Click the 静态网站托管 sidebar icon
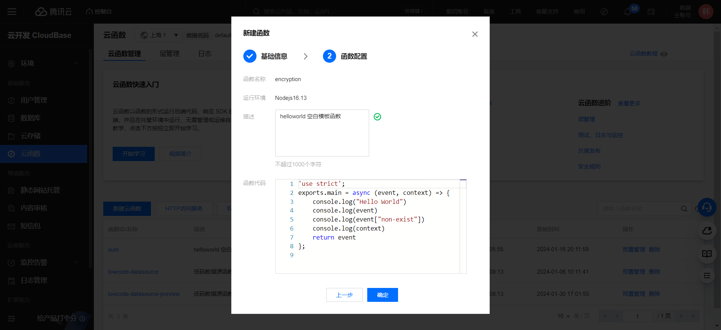 point(11,190)
